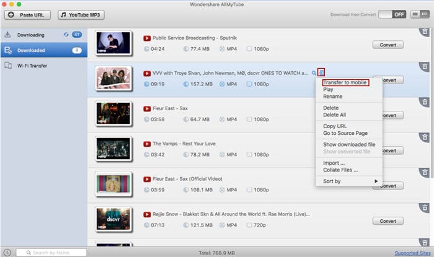Viewport: 434px width, 257px height.
Task: Click the YouTube MP3 button
Action: click(81, 15)
